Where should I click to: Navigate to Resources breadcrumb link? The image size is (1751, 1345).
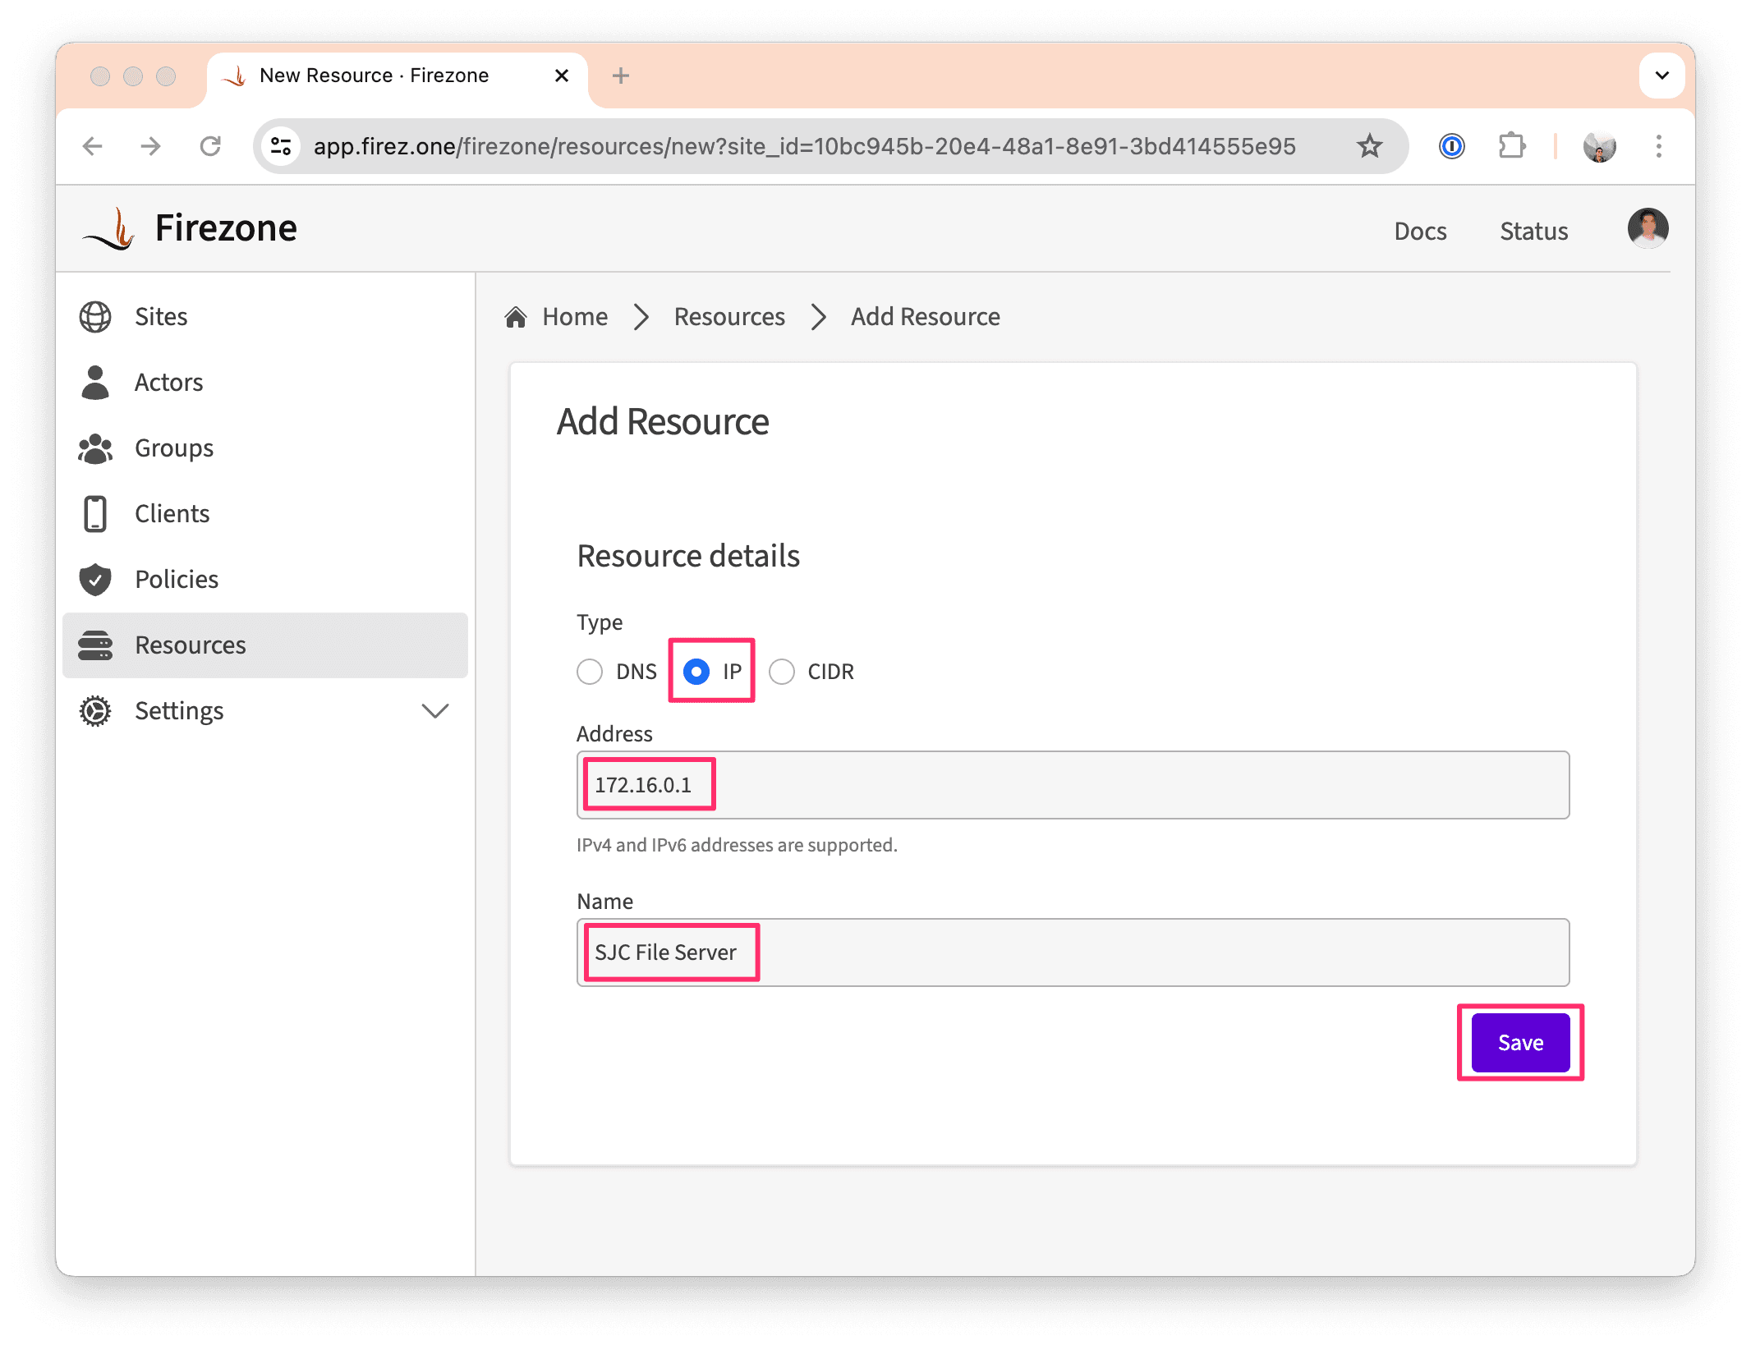pyautogui.click(x=729, y=316)
